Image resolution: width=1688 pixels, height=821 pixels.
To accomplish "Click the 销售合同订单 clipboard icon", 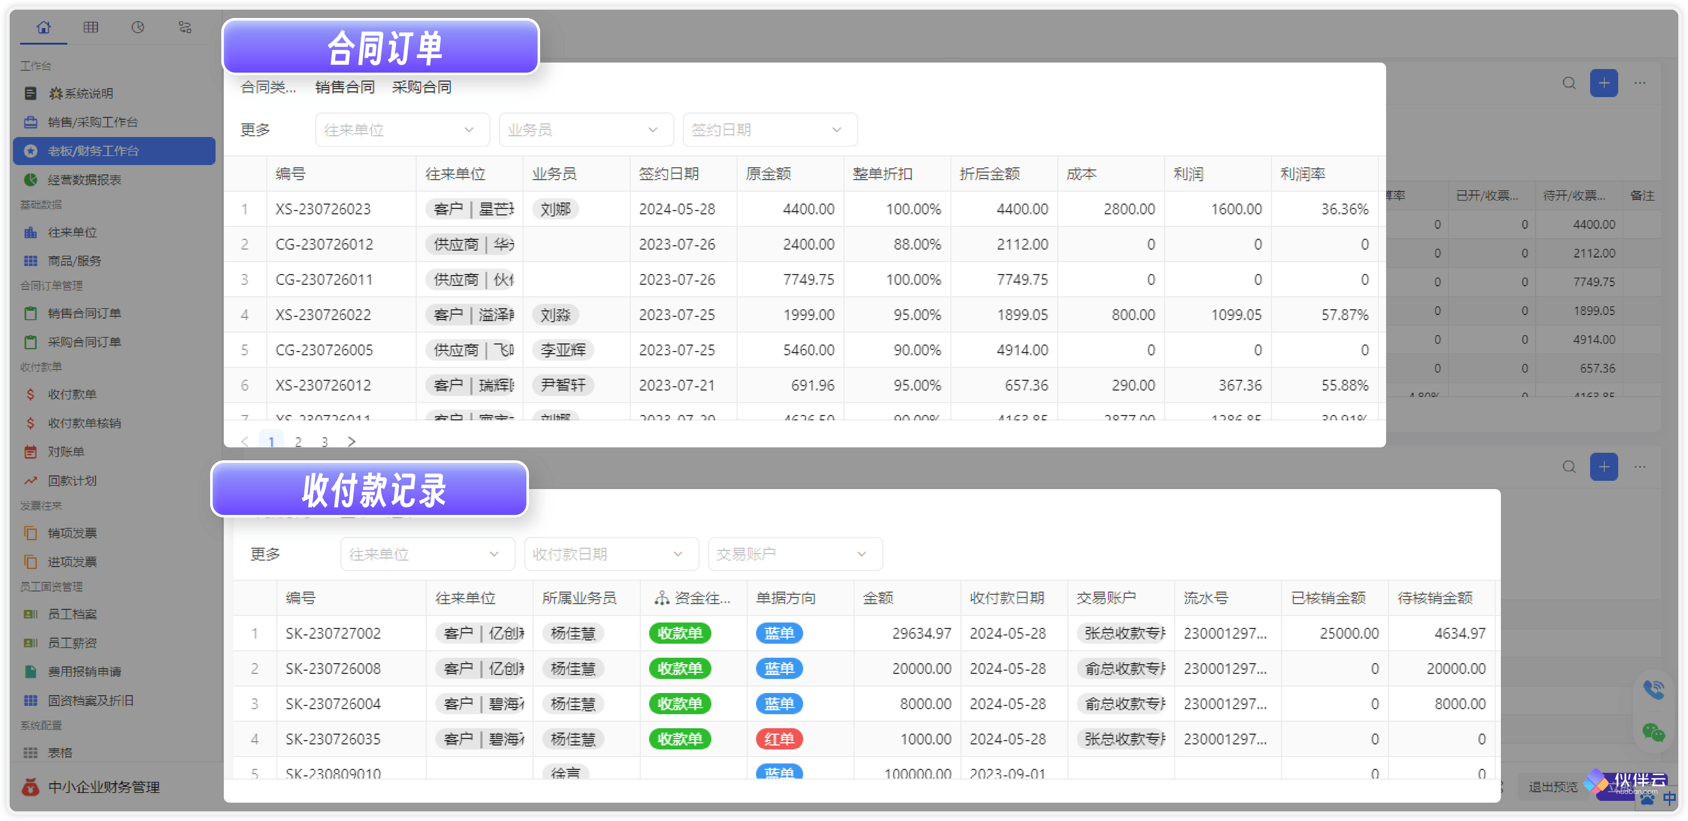I will (30, 313).
